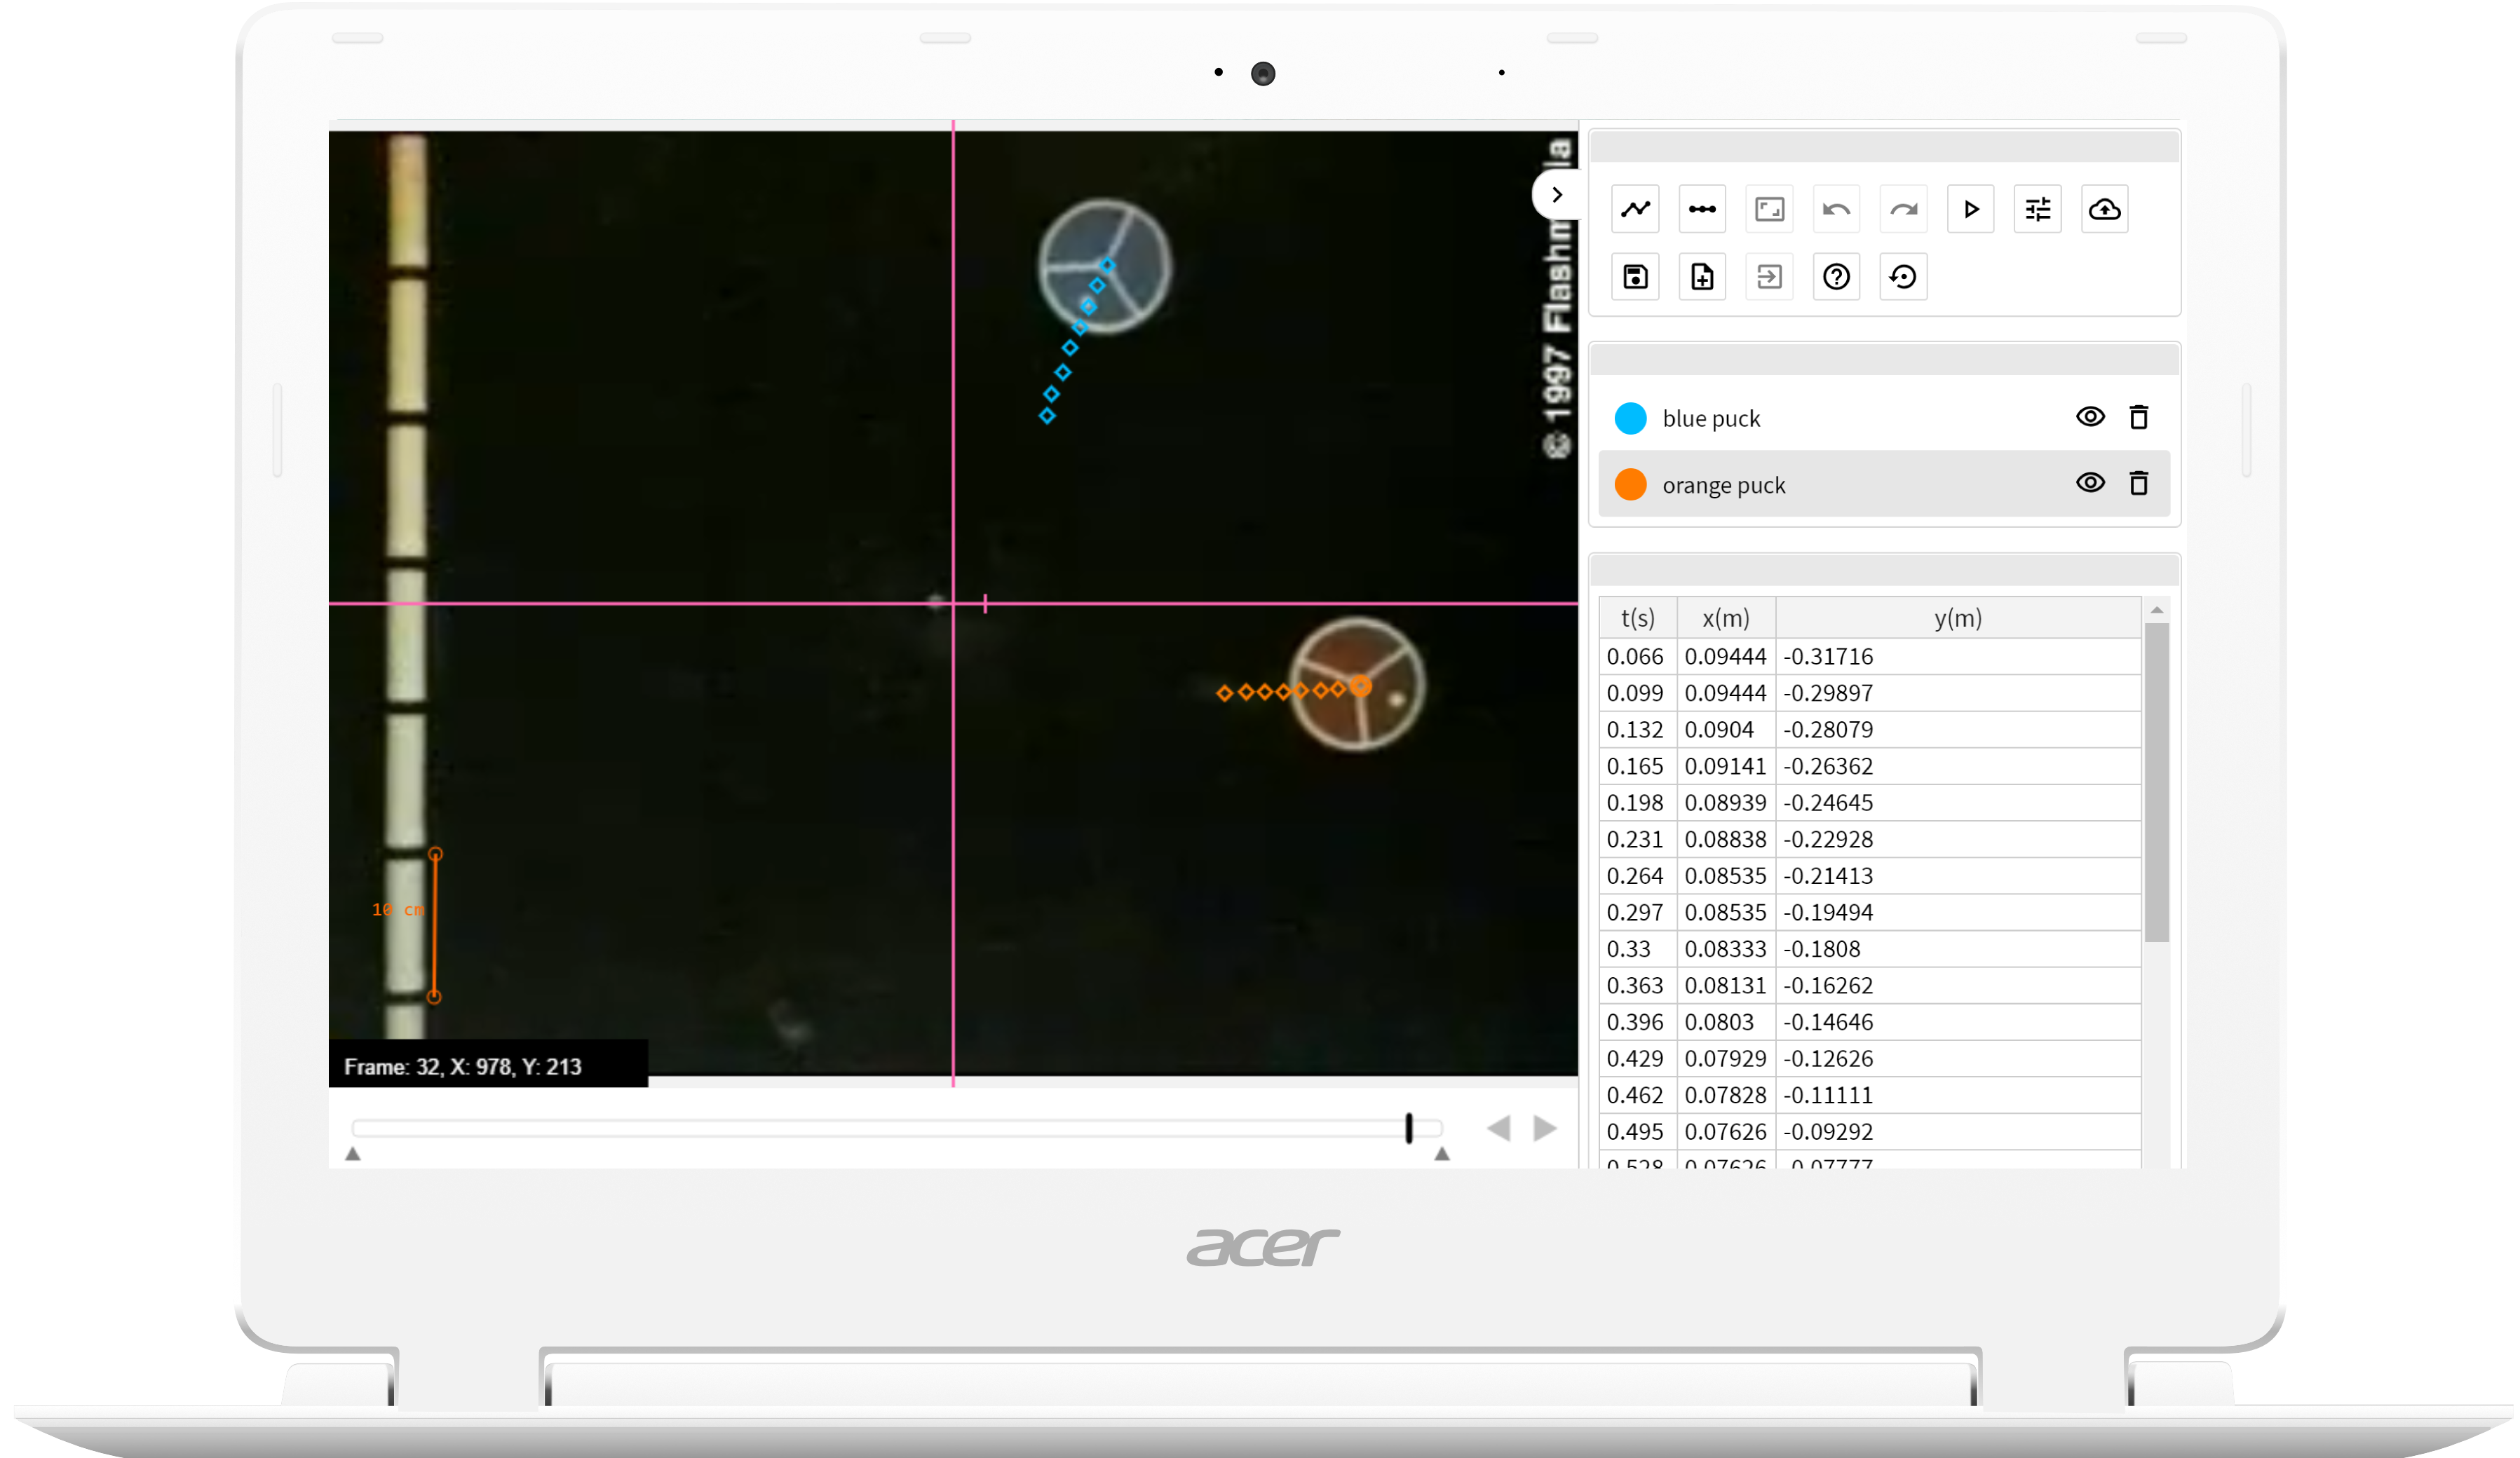Image resolution: width=2520 pixels, height=1458 pixels.
Task: Select the video frame adjustment tool
Action: 1769,209
